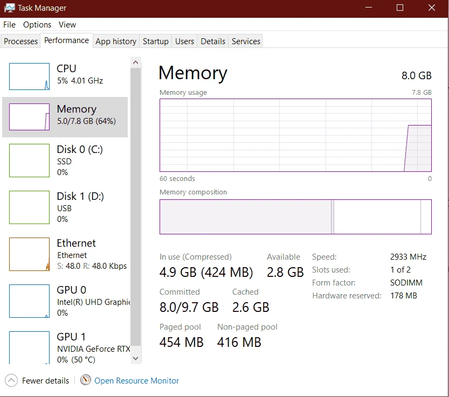
Task: Click the '7.8 GB' graph maximum label
Action: 422,93
